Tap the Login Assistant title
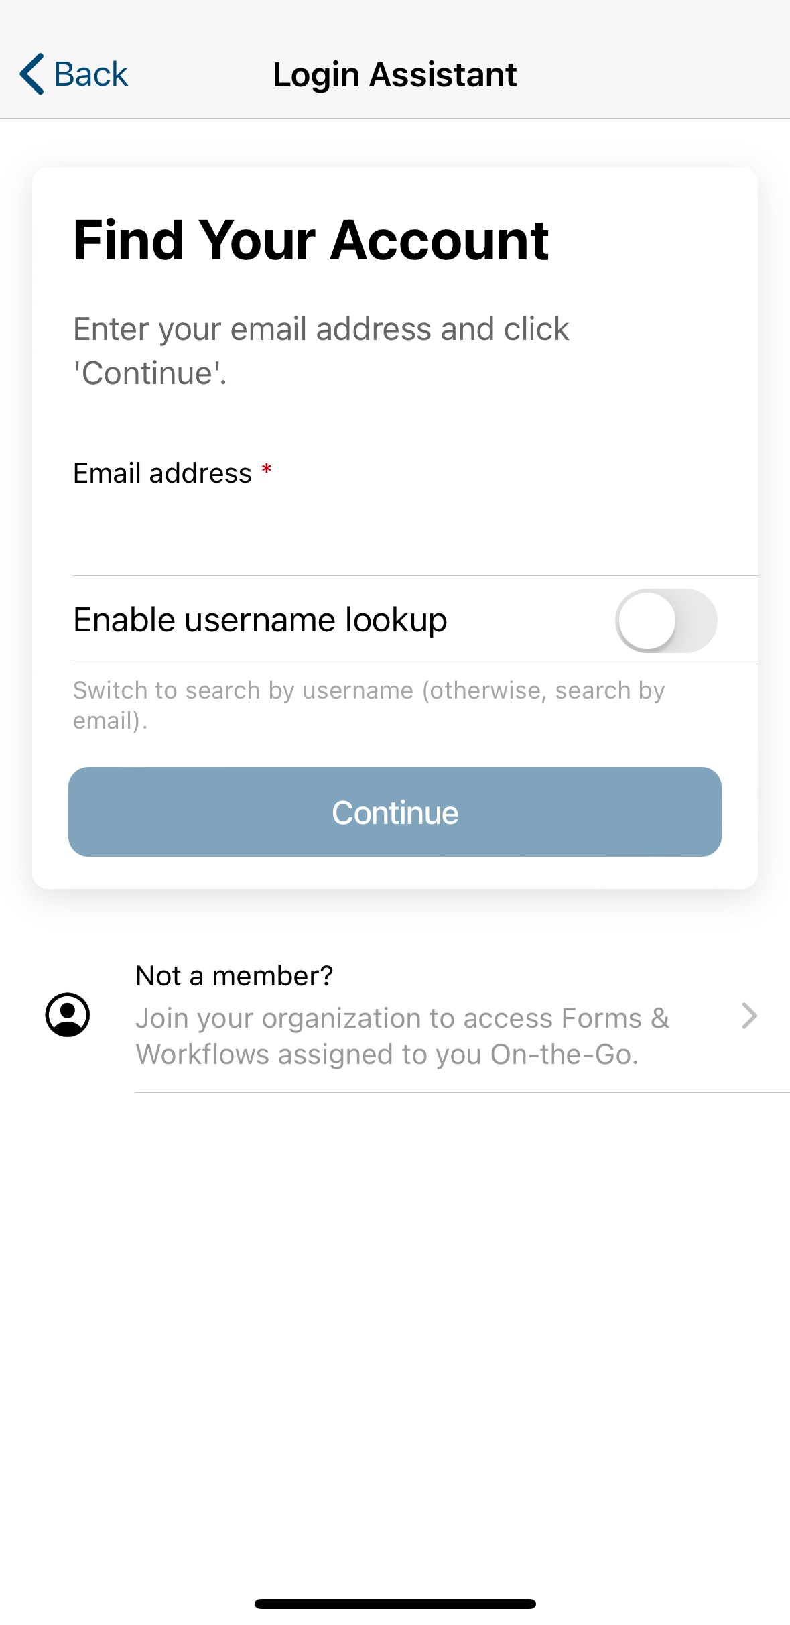790x1625 pixels. click(x=395, y=74)
